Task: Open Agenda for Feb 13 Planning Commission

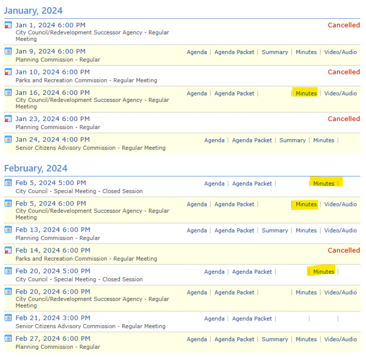Action: pos(197,230)
